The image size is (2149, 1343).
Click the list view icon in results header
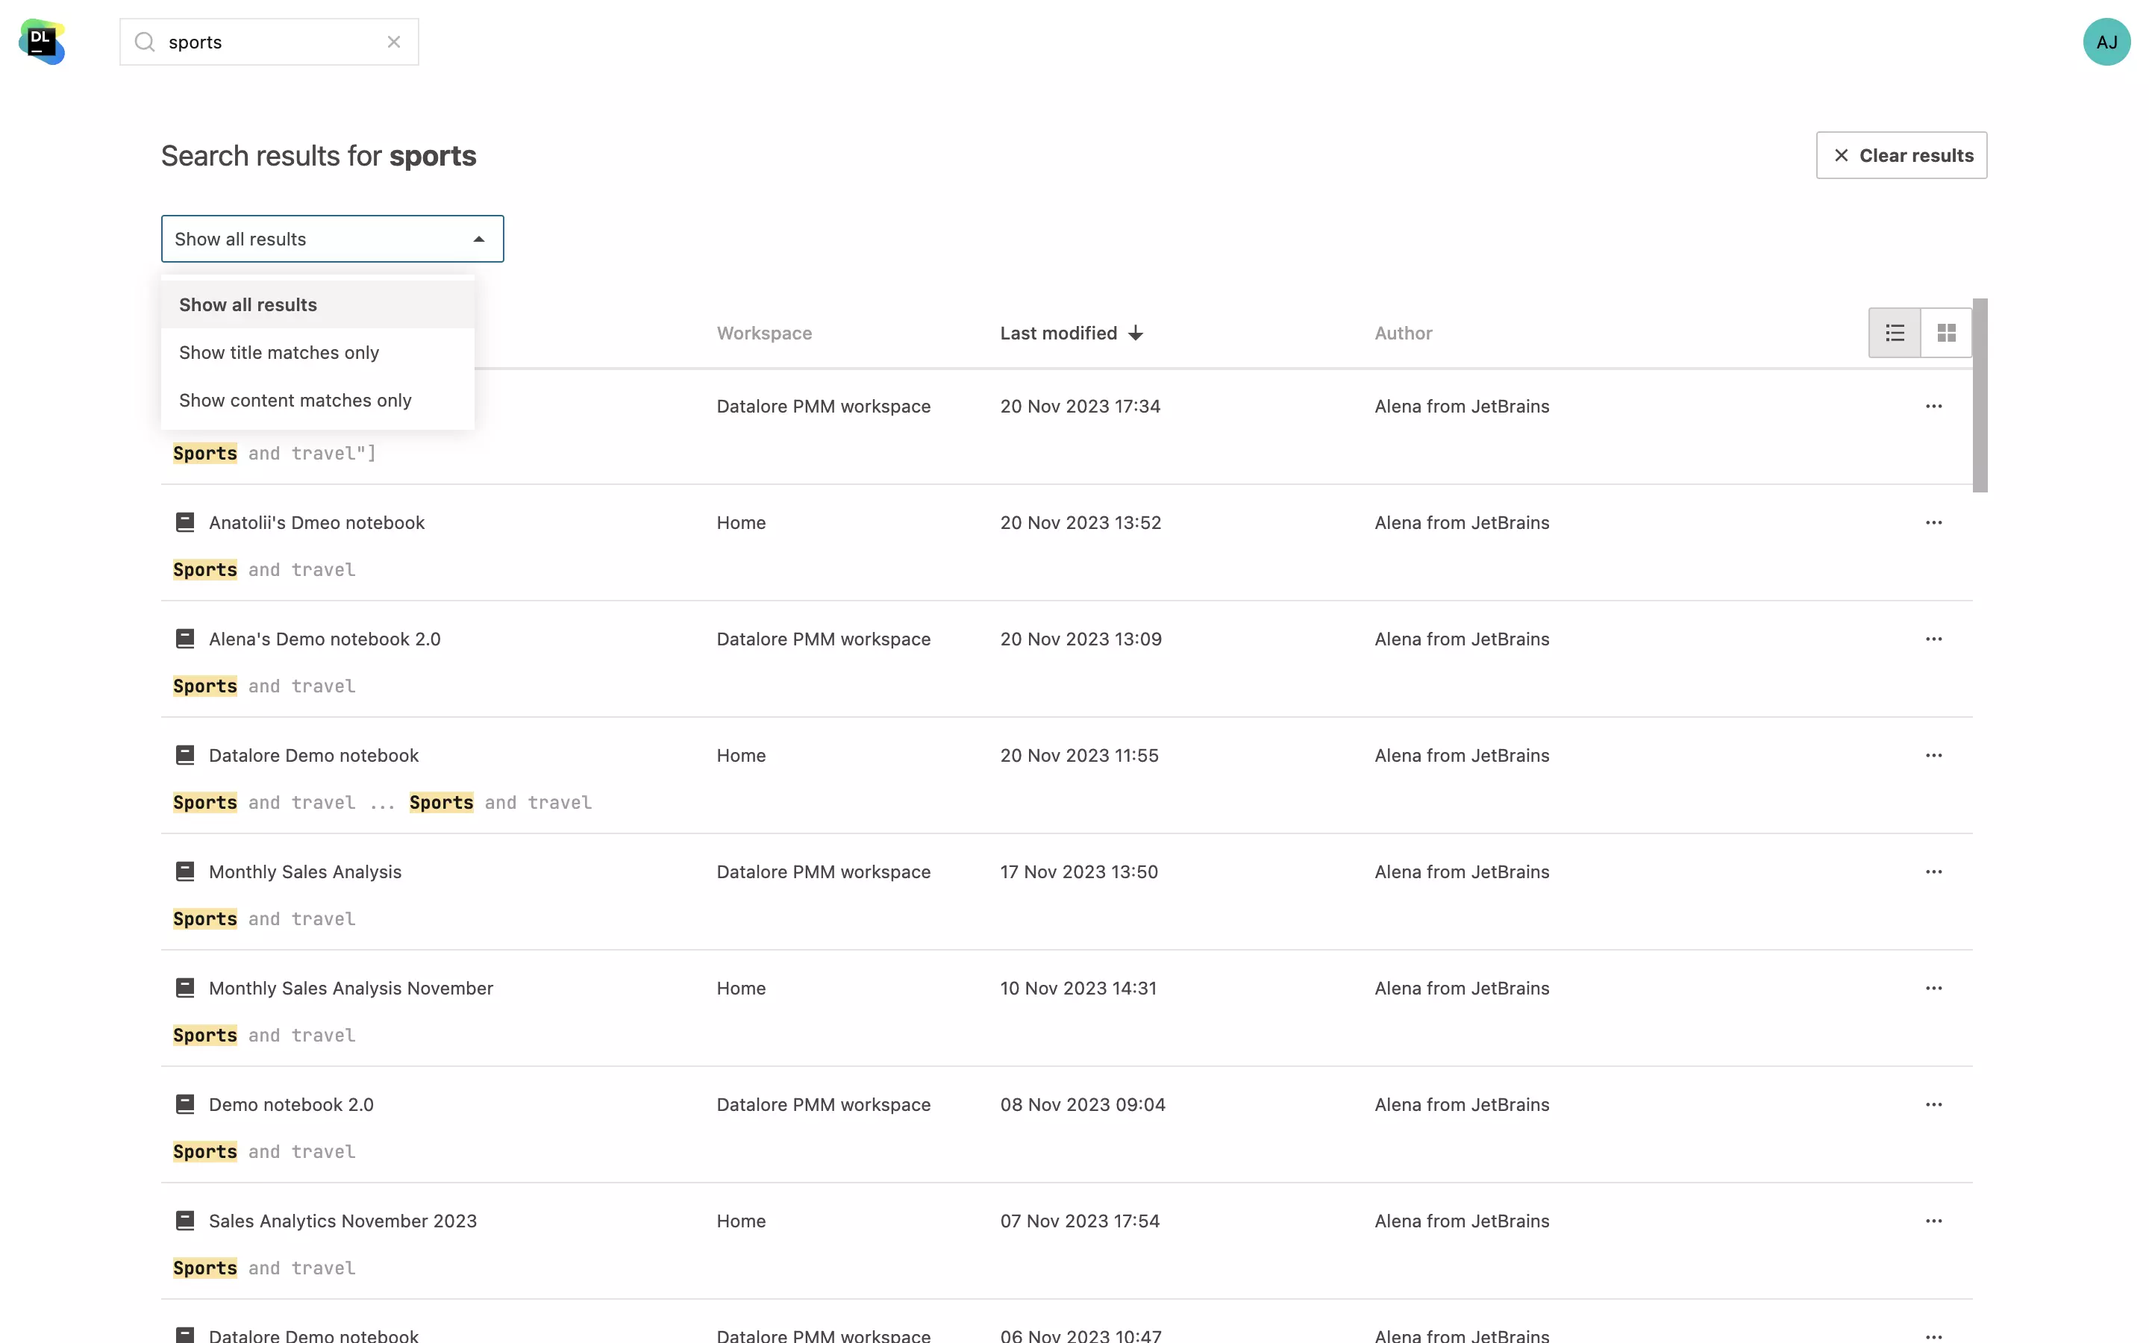click(x=1895, y=333)
